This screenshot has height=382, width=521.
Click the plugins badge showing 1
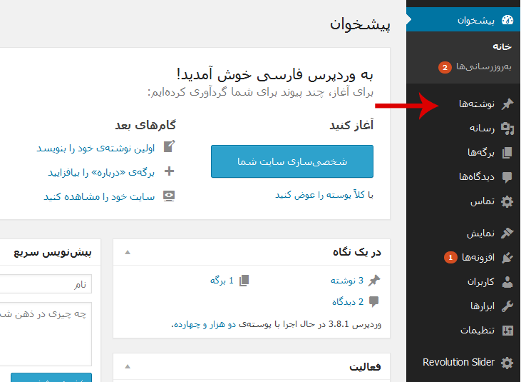click(450, 257)
